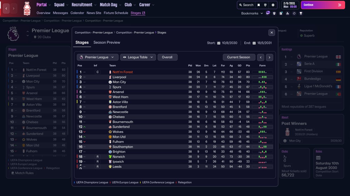The width and height of the screenshot is (350, 196).
Task: Click the Arsenal crest in the league table
Action: coord(110,92)
